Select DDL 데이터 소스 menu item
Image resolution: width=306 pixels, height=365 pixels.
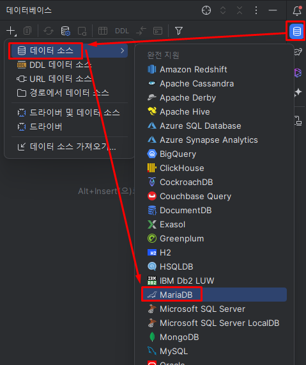[x=70, y=65]
